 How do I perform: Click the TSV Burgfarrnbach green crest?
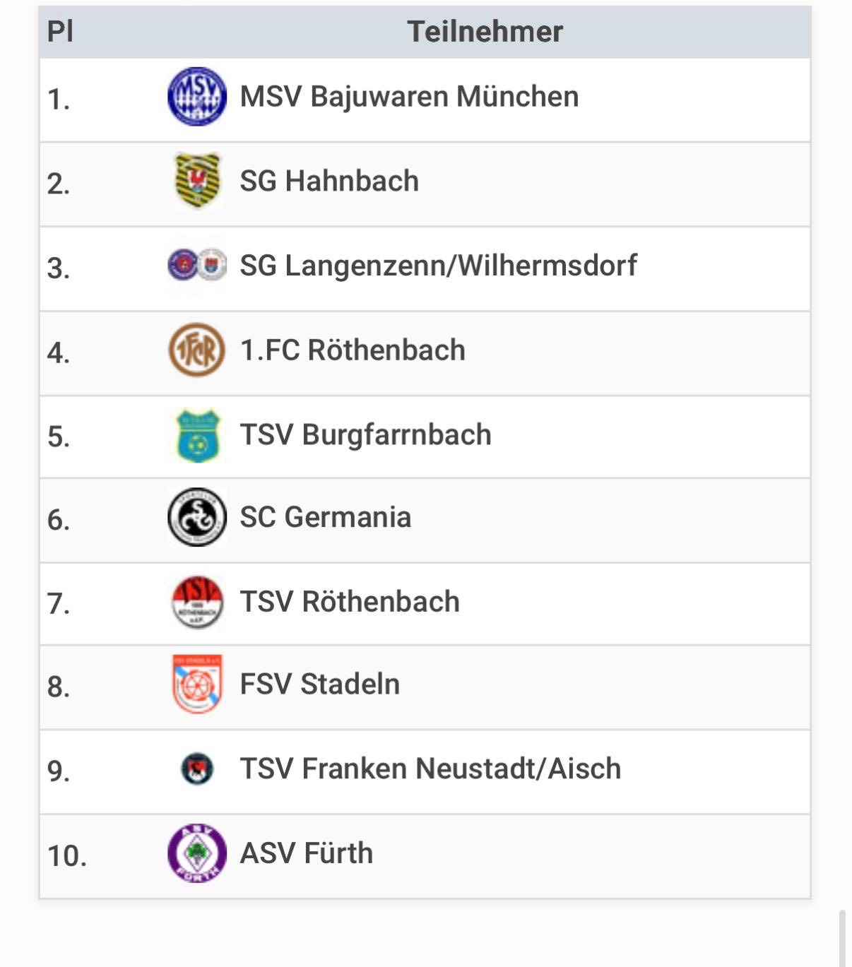197,435
